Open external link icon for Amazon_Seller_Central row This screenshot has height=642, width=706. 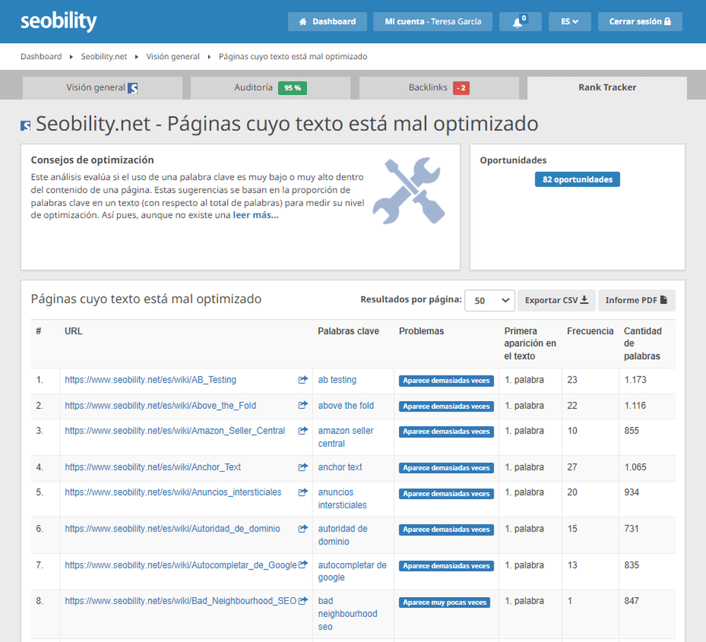coord(303,431)
